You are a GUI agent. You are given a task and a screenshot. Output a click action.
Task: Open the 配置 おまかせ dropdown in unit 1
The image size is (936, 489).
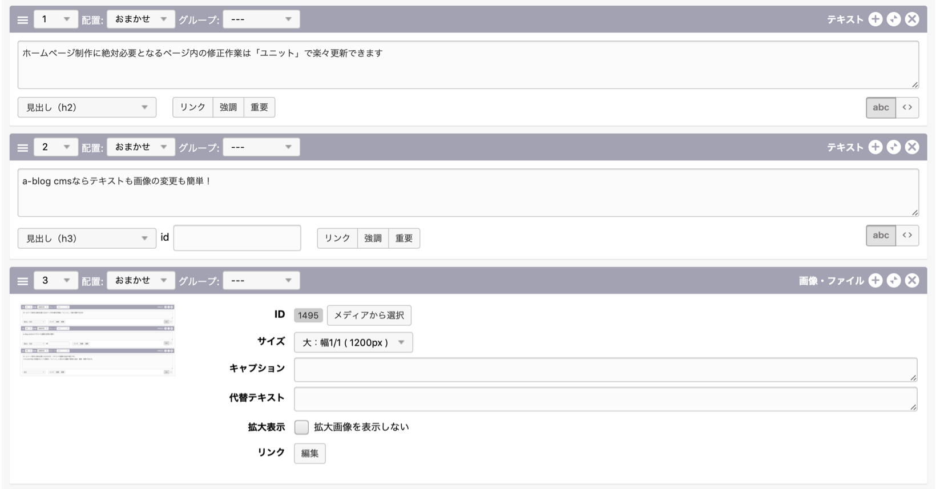point(140,19)
